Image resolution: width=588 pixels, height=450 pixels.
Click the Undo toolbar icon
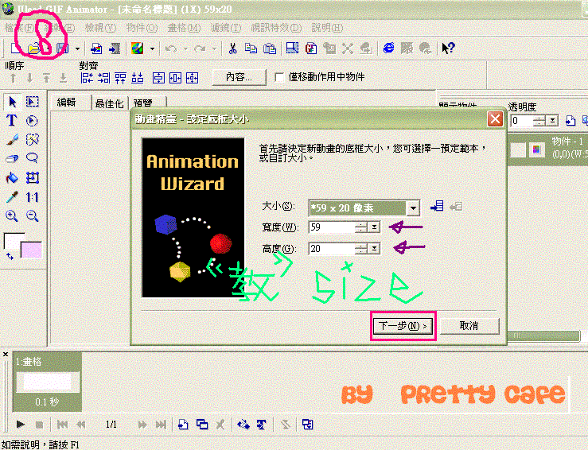coord(171,48)
